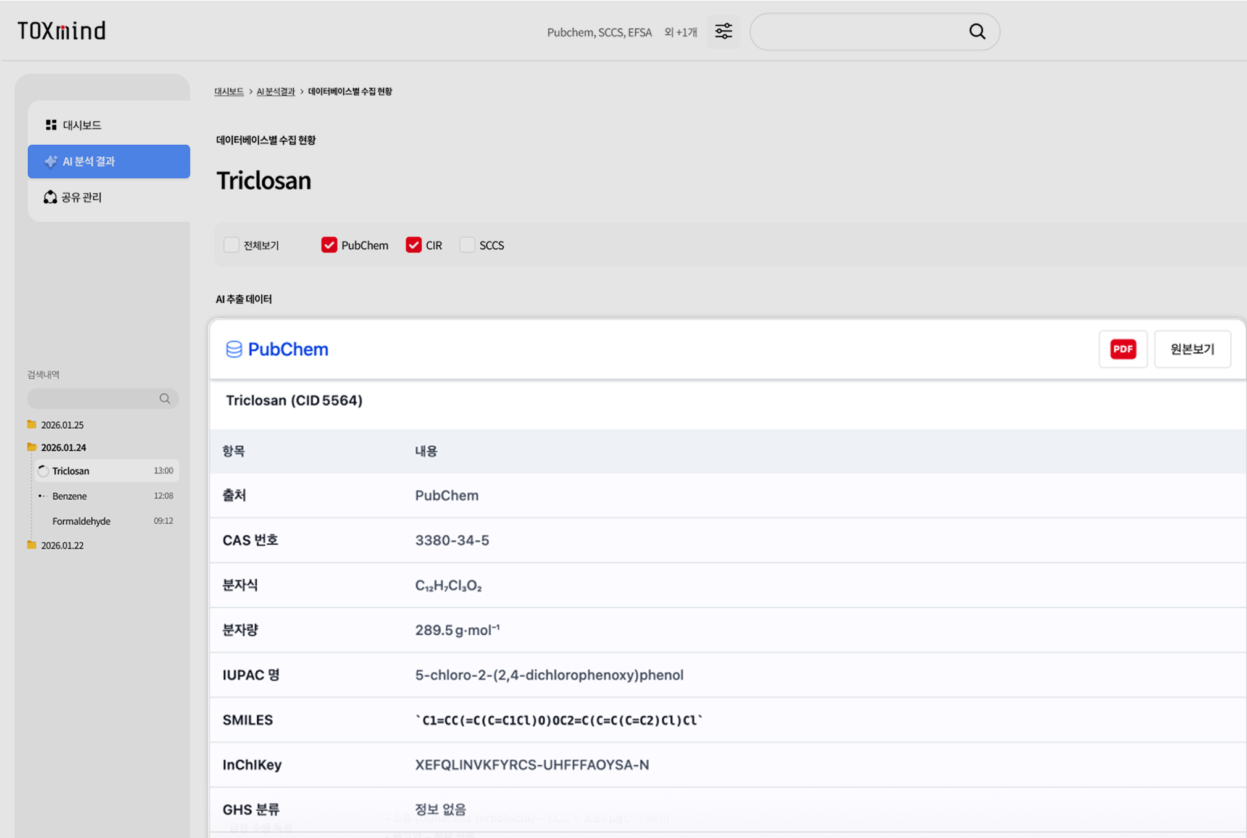
Task: Uncheck the CIR checkbox
Action: (414, 245)
